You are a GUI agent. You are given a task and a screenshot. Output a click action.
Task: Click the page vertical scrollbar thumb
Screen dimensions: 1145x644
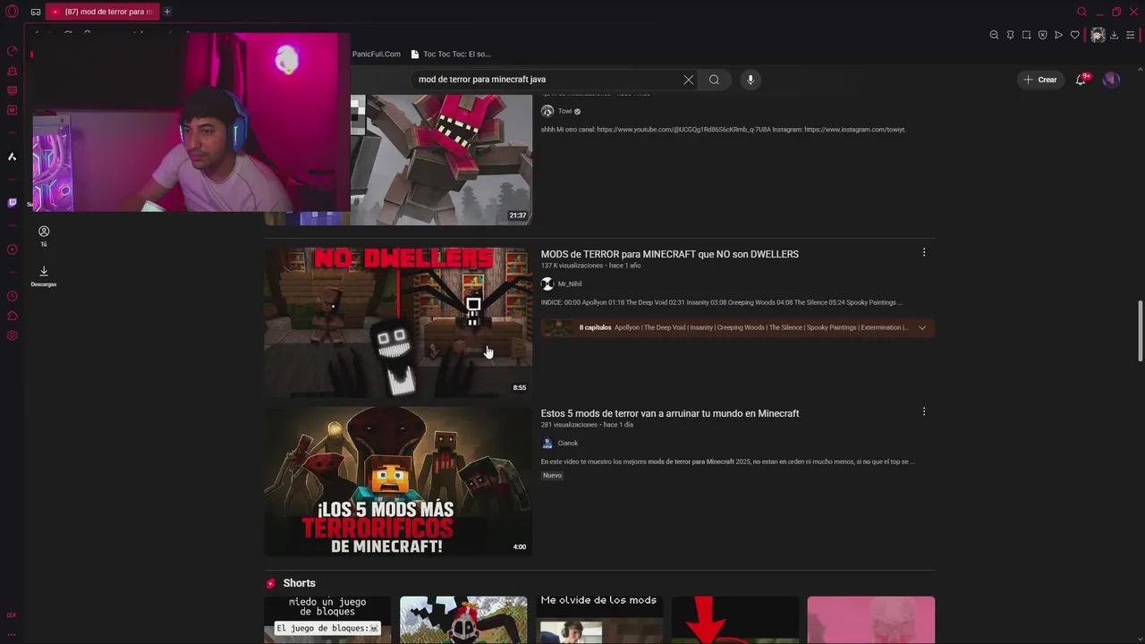coord(1141,332)
